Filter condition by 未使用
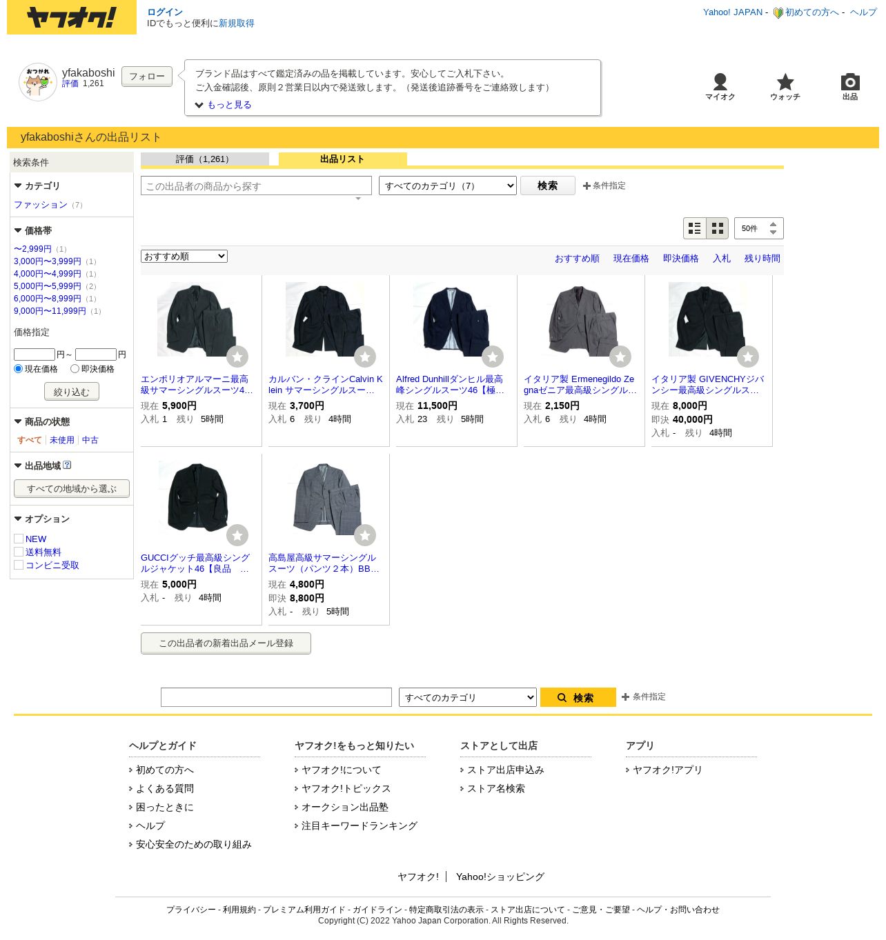 [x=62, y=440]
